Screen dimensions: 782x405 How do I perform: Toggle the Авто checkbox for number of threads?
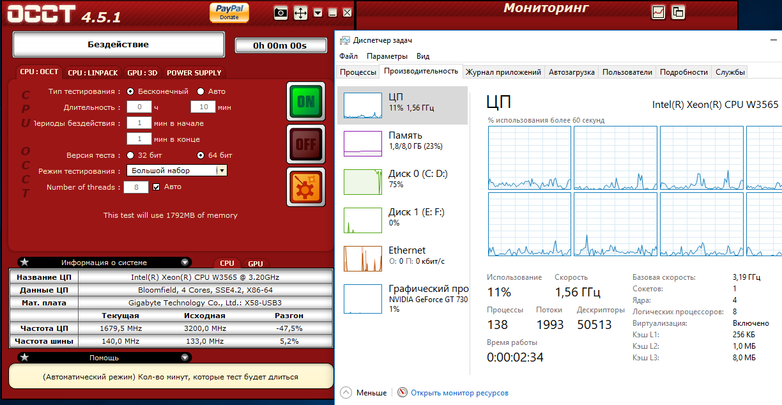(156, 187)
